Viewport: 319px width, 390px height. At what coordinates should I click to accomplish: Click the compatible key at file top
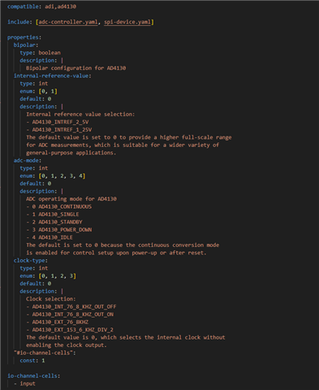(23, 6)
